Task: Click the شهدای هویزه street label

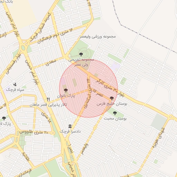Action: click(x=158, y=138)
